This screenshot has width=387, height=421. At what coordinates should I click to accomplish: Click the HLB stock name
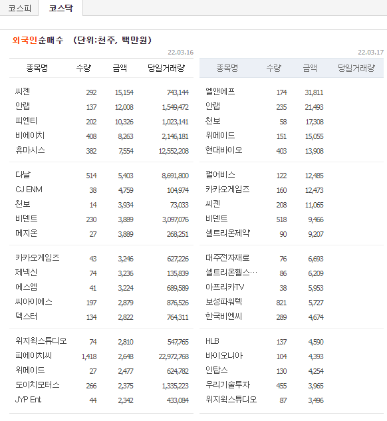[212, 341]
